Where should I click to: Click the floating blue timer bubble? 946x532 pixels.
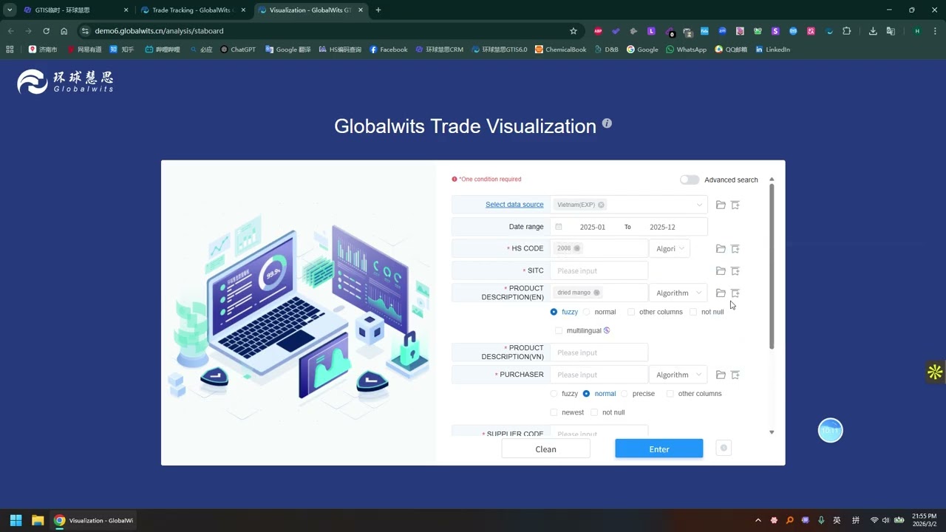point(831,430)
